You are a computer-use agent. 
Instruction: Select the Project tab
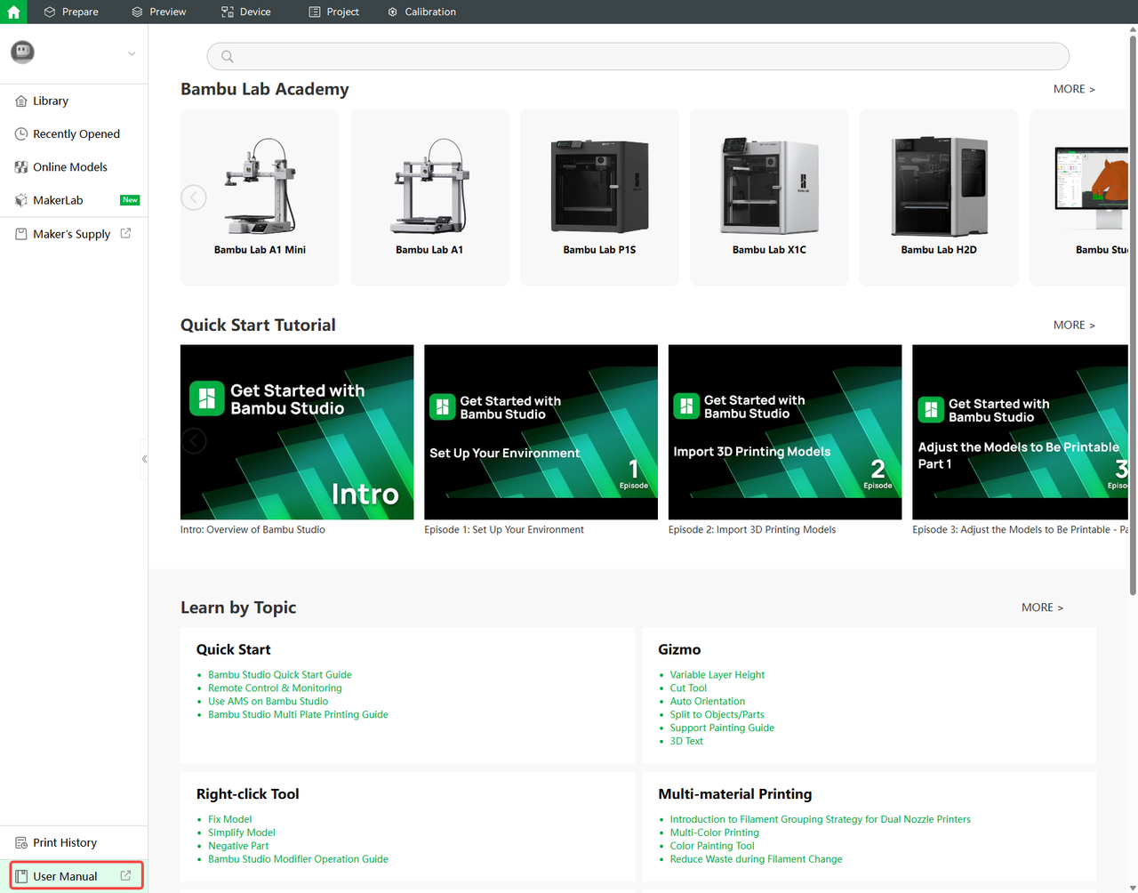coord(333,12)
